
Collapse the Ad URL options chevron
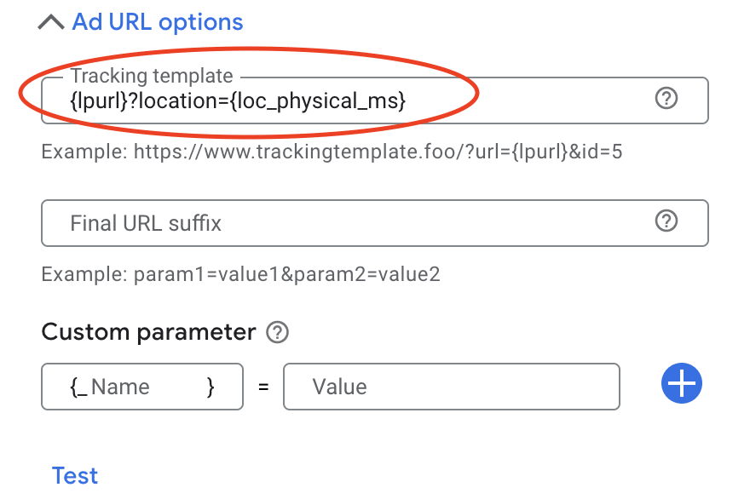51,22
